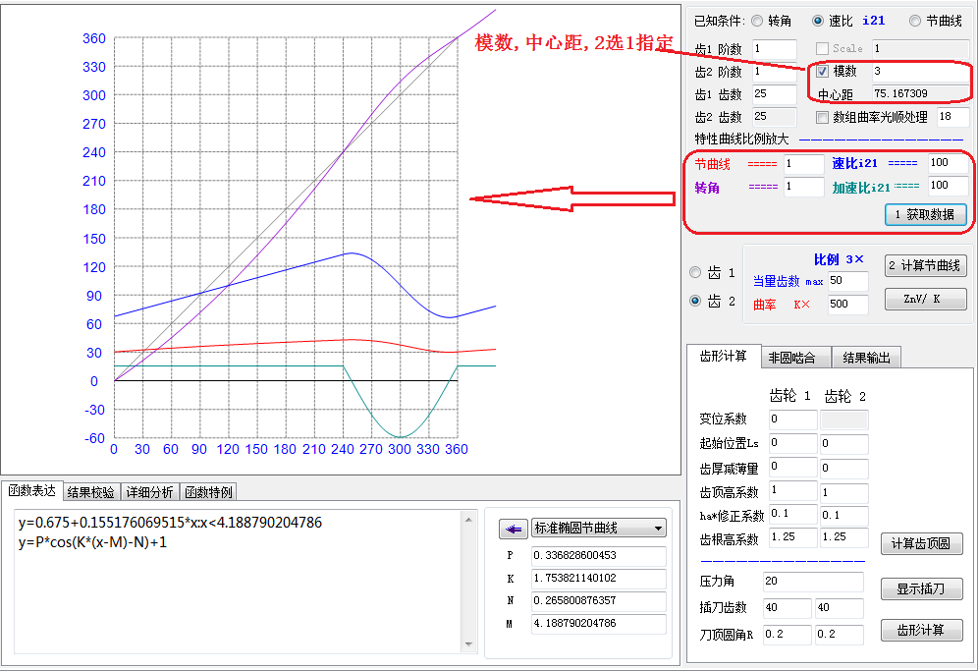978x671 pixels.
Task: Click the 压力角 input field
Action: coord(815,582)
